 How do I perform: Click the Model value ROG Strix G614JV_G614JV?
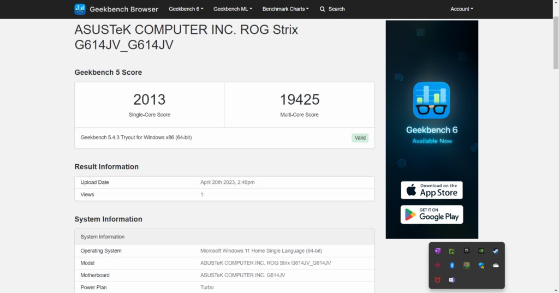[266, 263]
